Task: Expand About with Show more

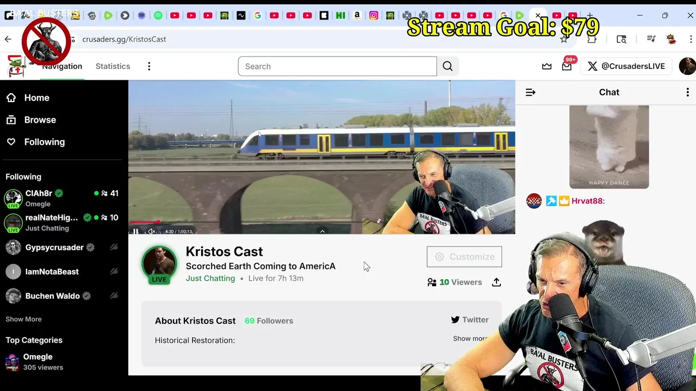Action: click(470, 338)
